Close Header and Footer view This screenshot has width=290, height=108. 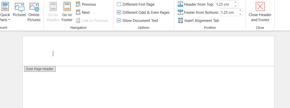tap(260, 12)
